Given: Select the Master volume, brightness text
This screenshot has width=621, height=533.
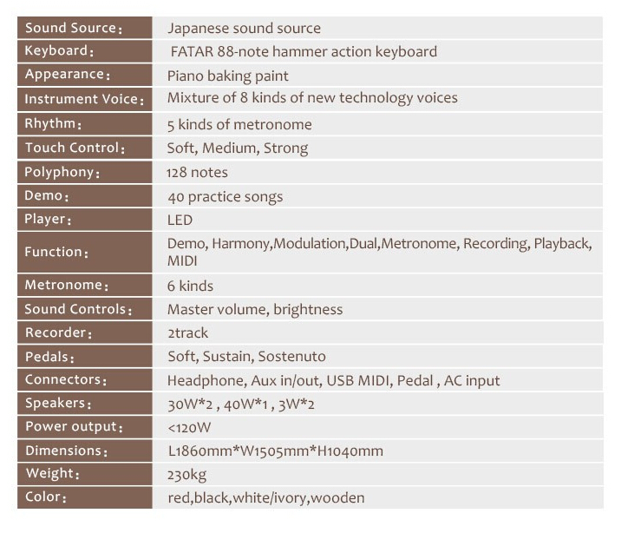Looking at the screenshot, I should 255,309.
